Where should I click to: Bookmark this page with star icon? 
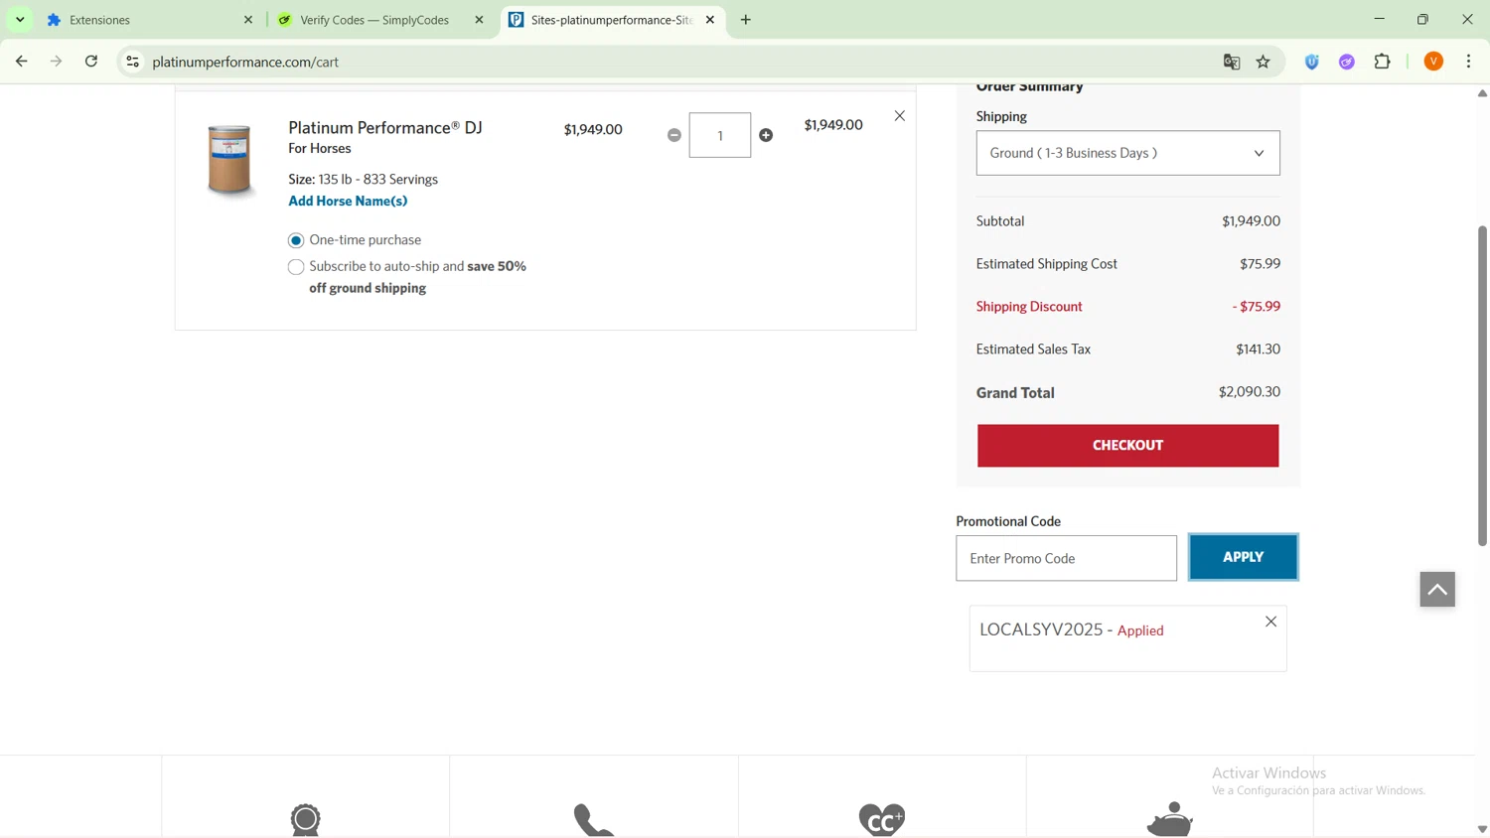[x=1264, y=62]
